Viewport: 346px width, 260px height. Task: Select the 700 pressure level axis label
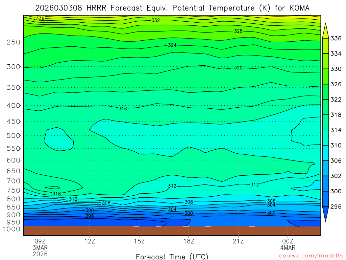click(14, 181)
